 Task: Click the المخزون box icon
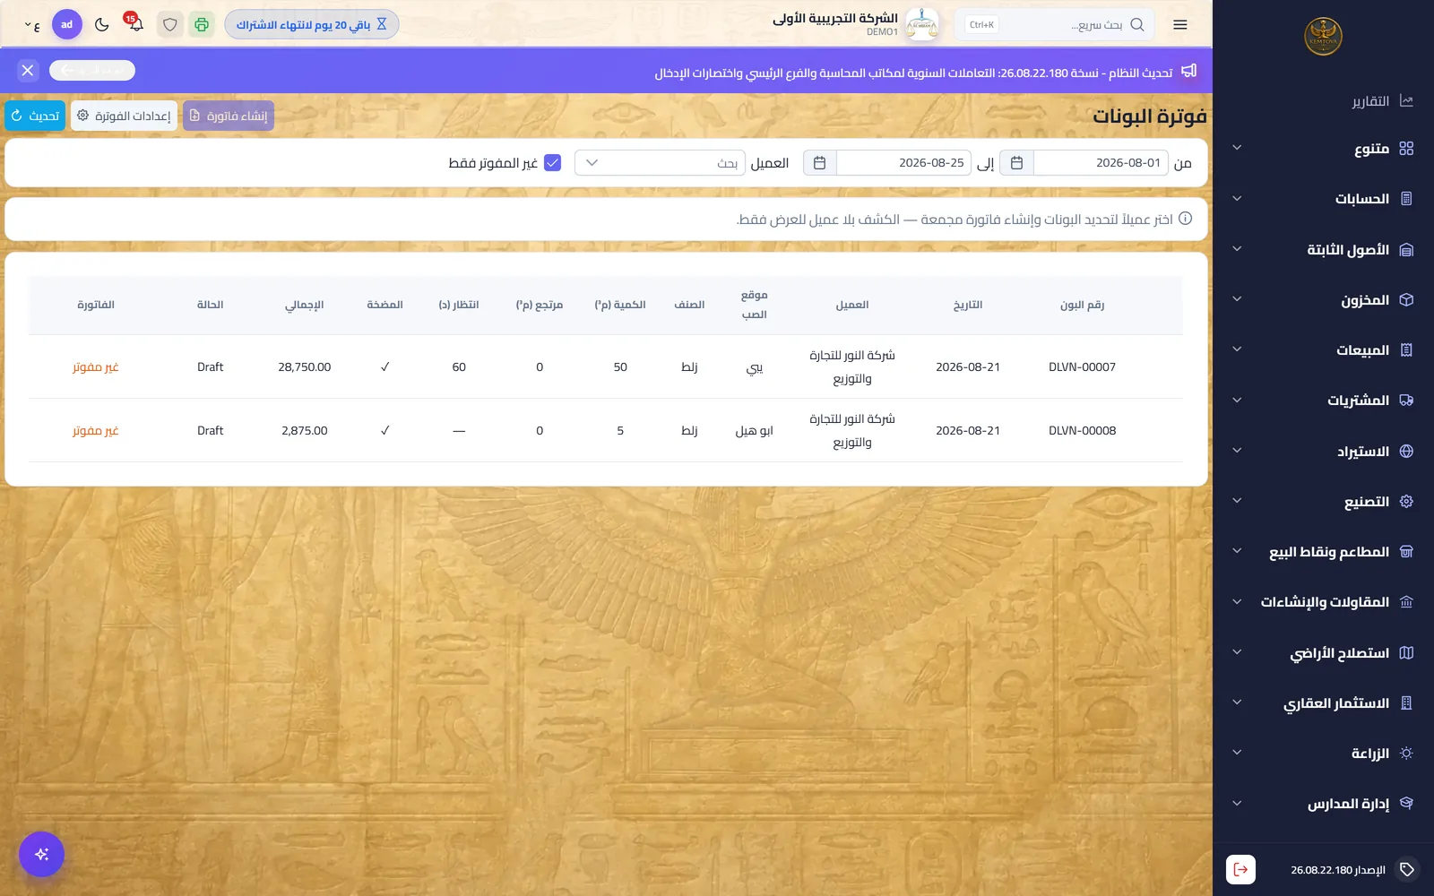coord(1406,300)
